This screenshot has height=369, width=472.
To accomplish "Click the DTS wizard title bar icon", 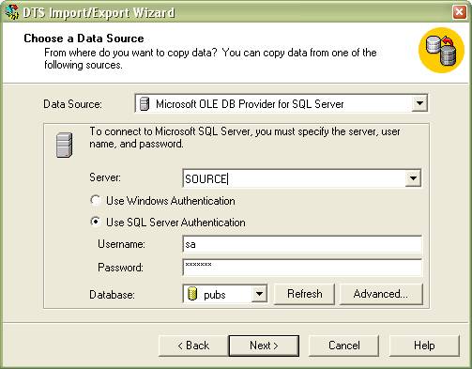I will (12, 12).
